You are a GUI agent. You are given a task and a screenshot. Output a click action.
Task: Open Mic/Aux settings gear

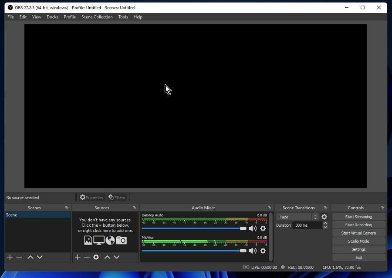pos(263,251)
